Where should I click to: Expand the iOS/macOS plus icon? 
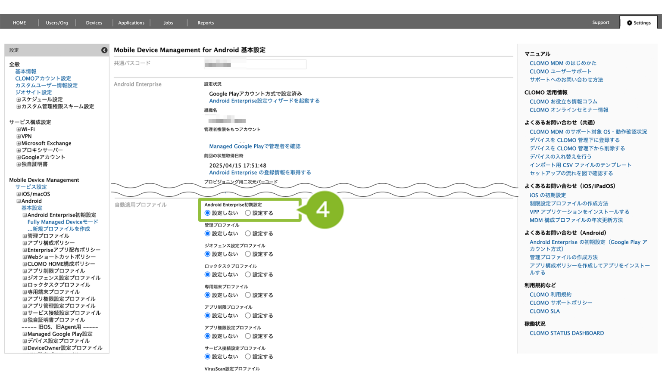click(x=19, y=194)
